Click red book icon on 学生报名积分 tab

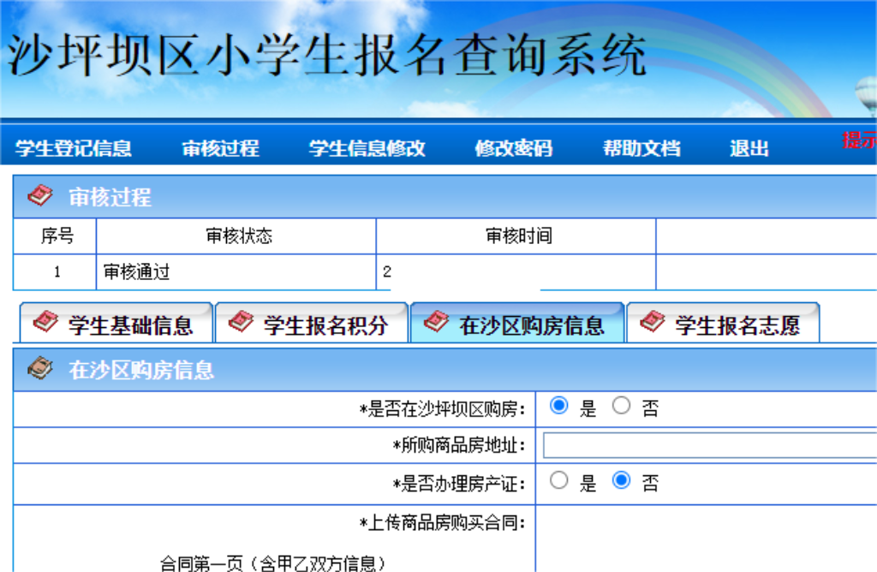241,321
